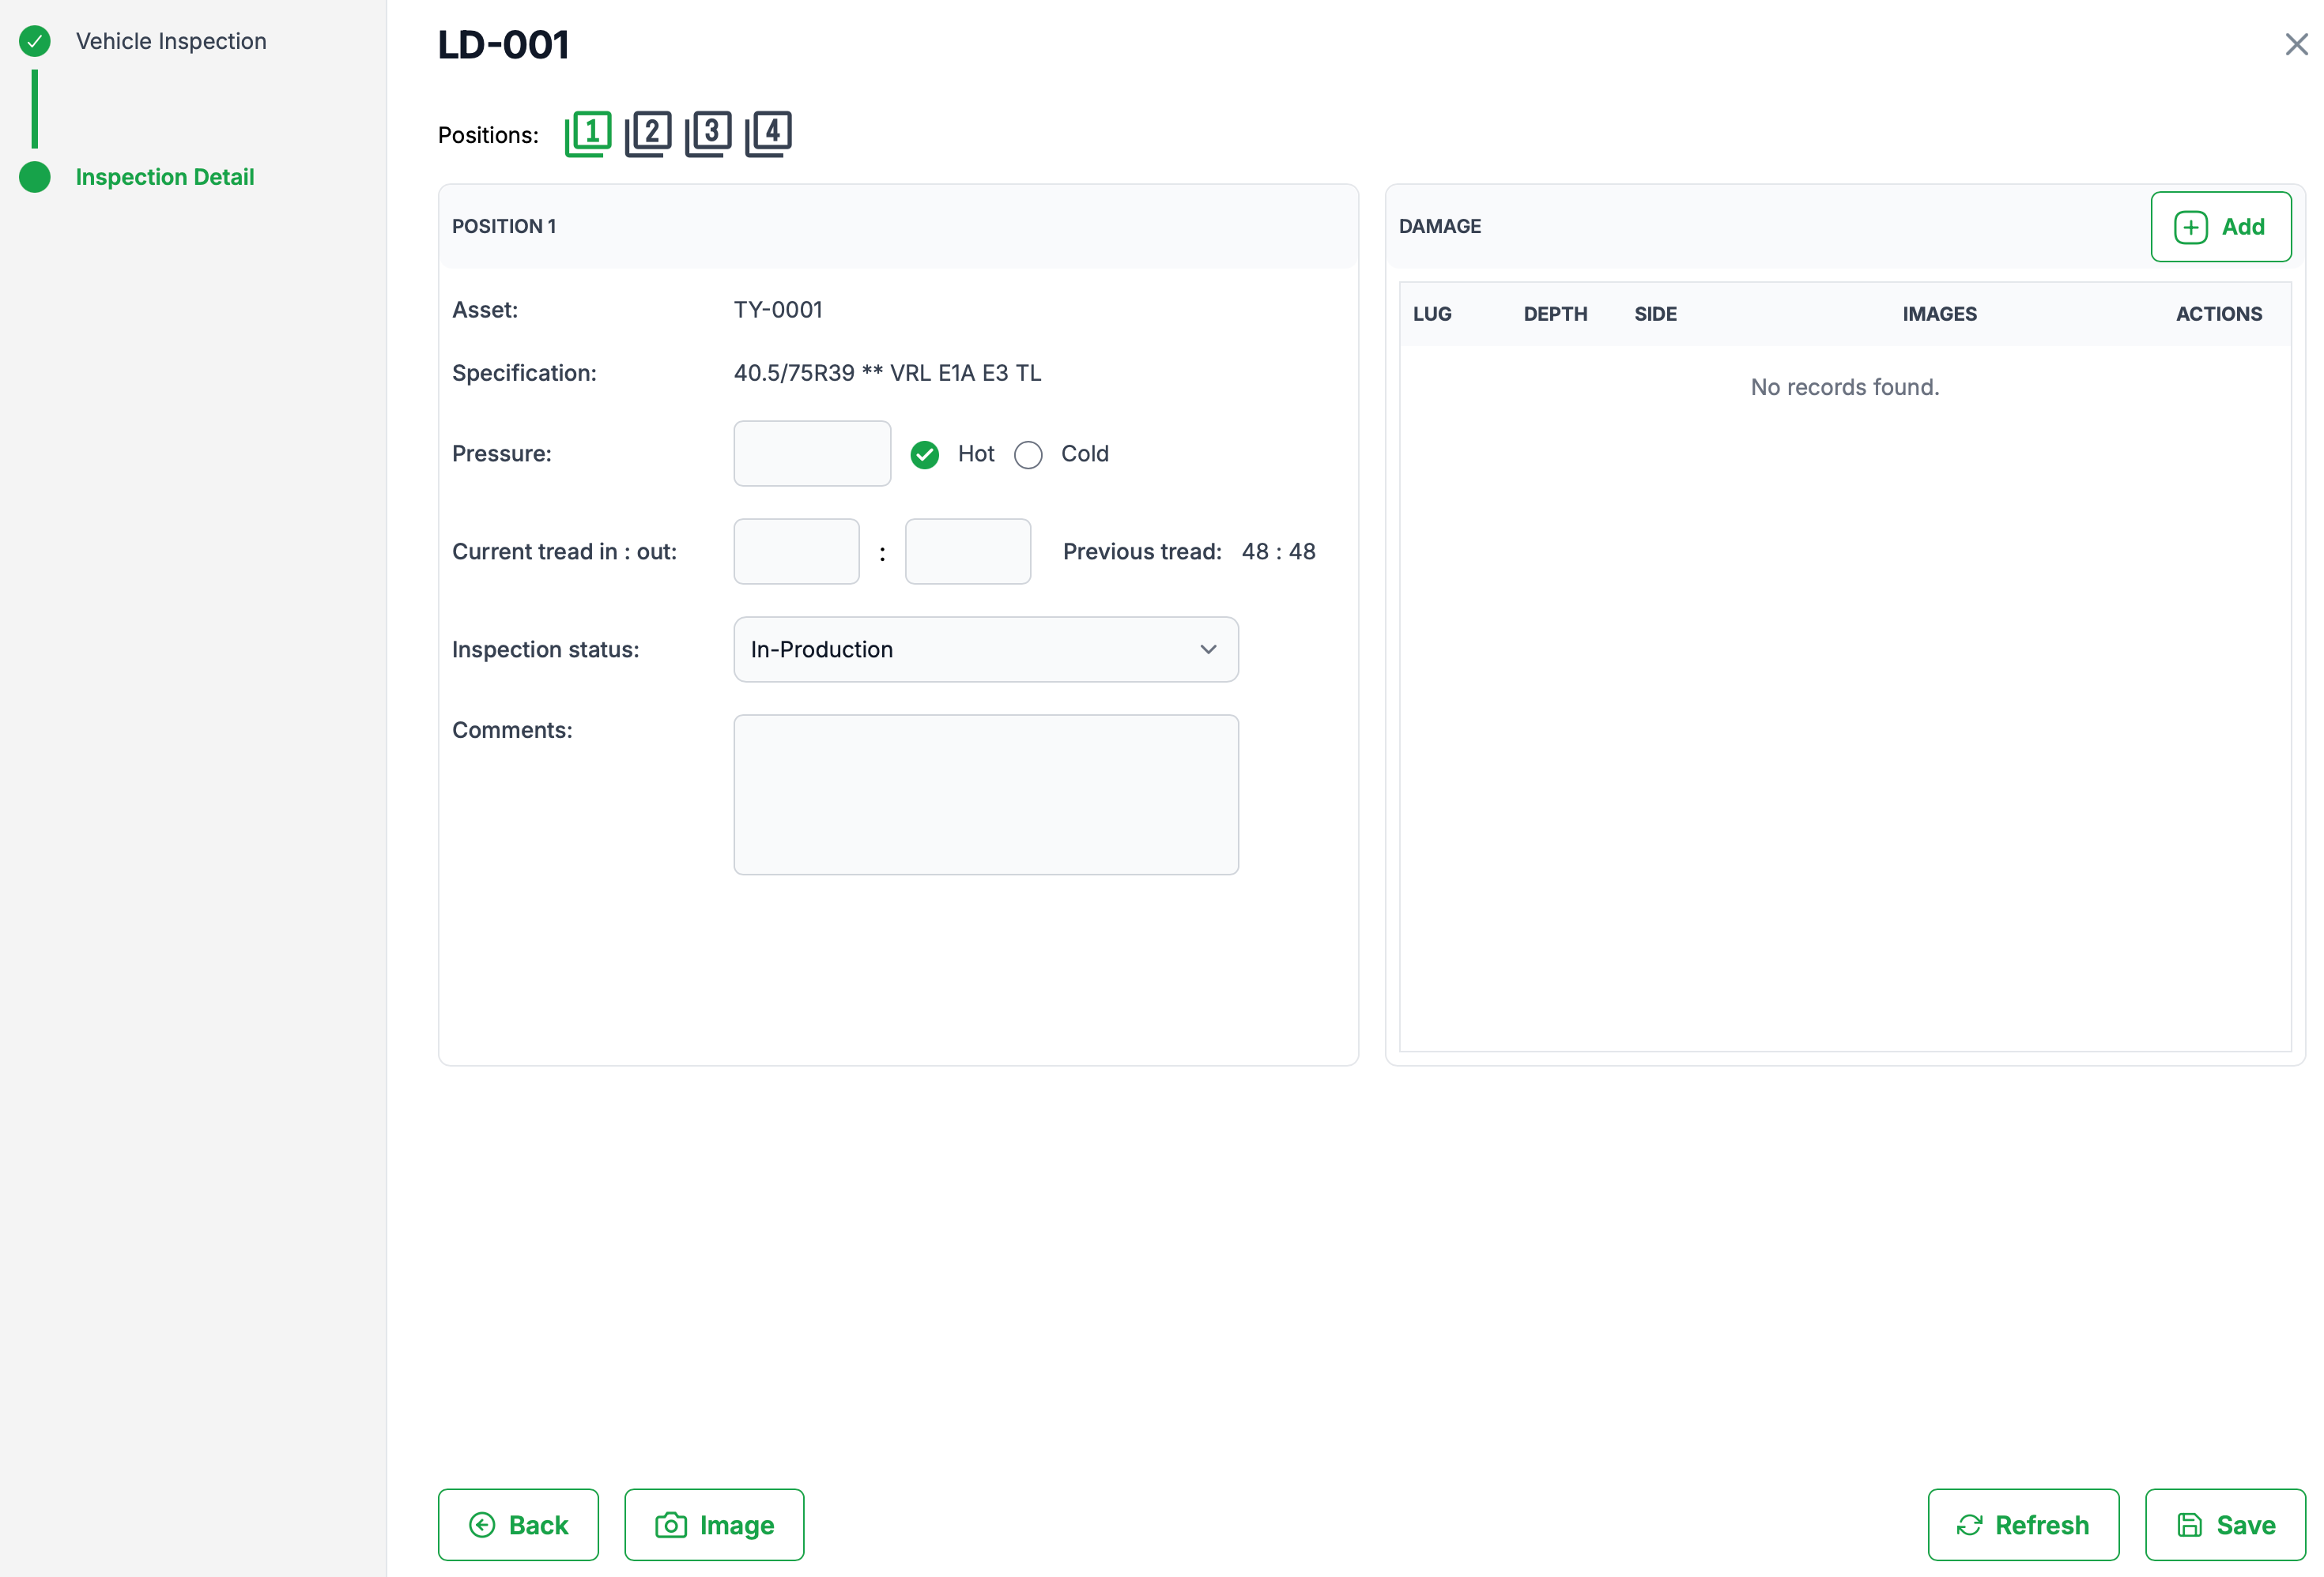Focus the Pressure input field
2324x1577 pixels.
pyautogui.click(x=811, y=454)
